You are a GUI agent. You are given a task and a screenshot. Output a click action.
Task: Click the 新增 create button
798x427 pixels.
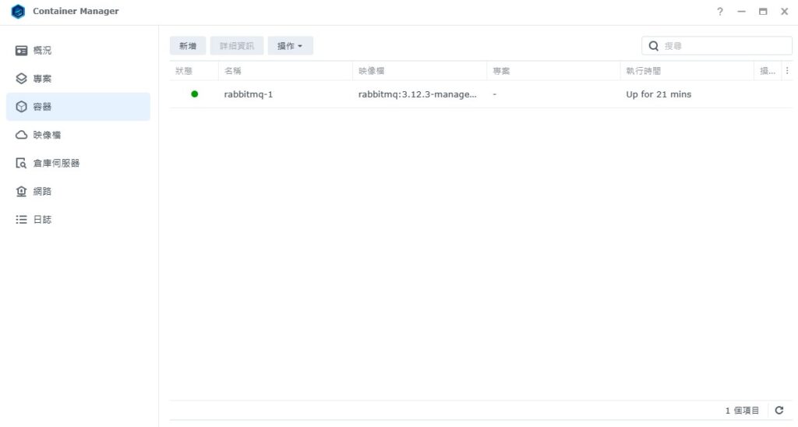pos(188,46)
